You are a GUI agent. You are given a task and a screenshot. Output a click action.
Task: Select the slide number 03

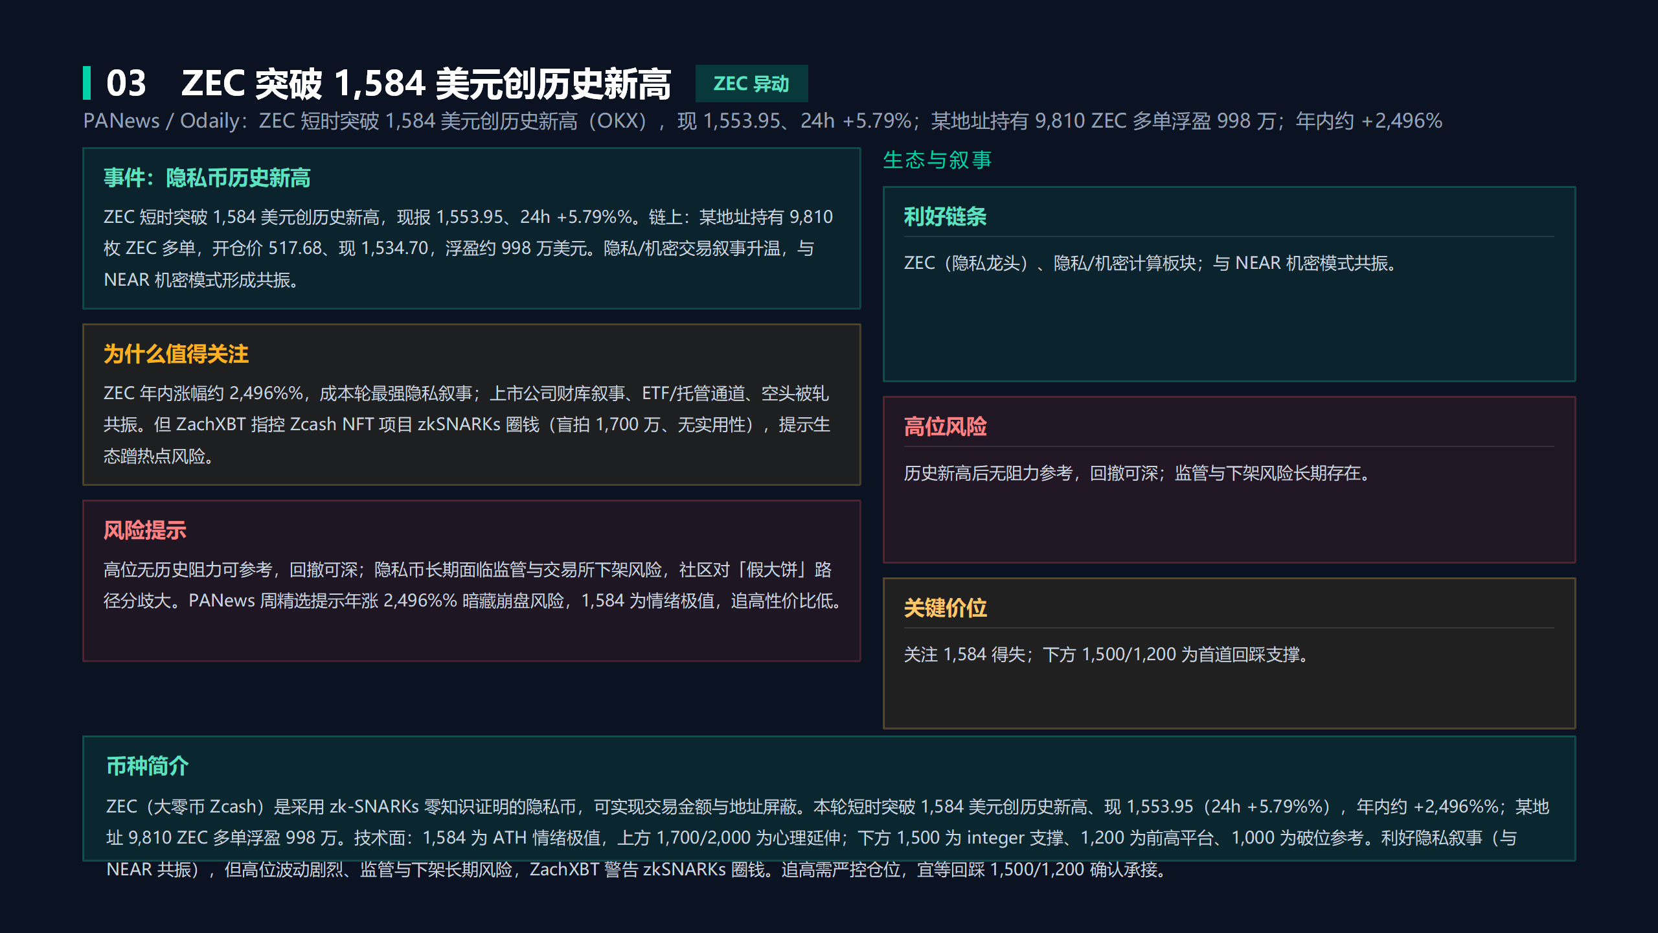tap(126, 84)
